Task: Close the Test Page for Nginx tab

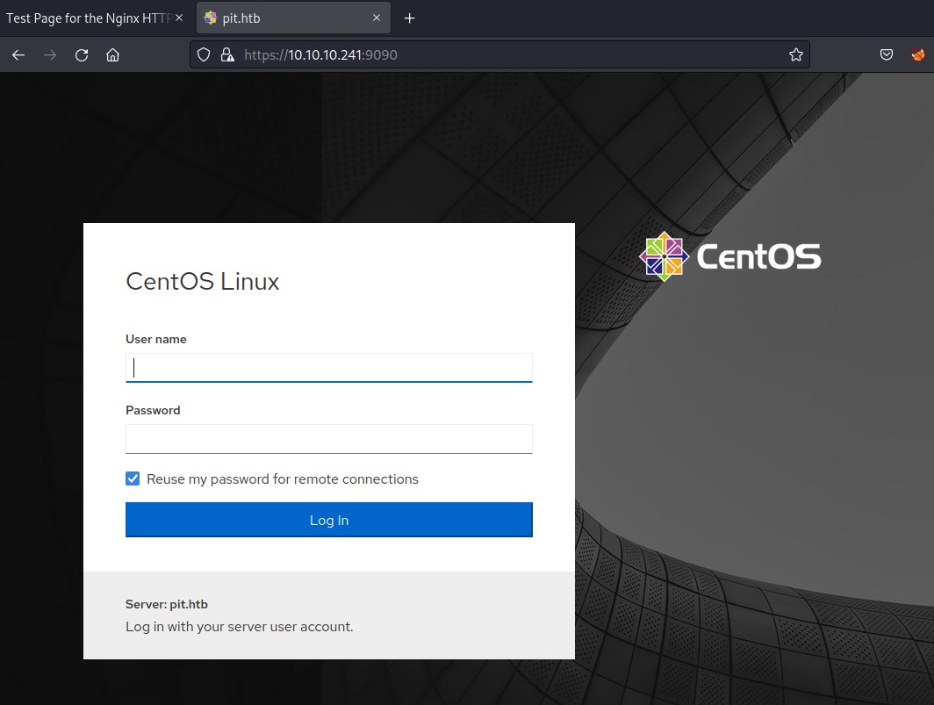Action: (x=179, y=18)
